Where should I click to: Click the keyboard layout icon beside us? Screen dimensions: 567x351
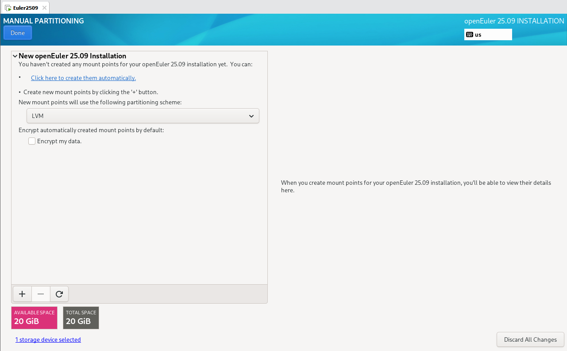(470, 34)
